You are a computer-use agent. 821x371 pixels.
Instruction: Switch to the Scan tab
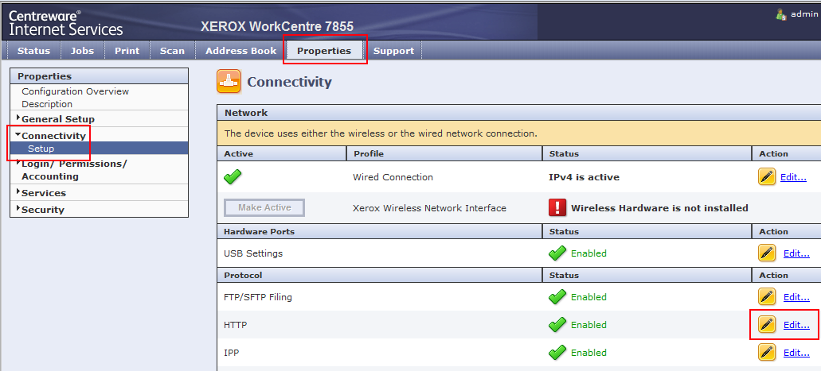click(x=172, y=51)
